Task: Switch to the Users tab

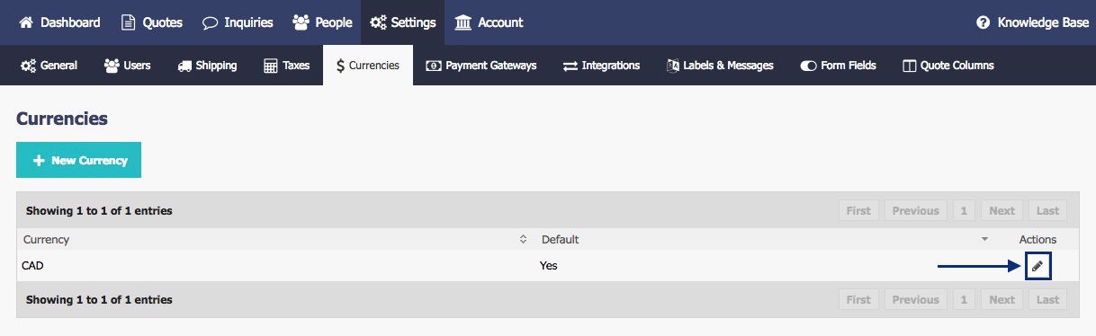Action: (x=127, y=66)
